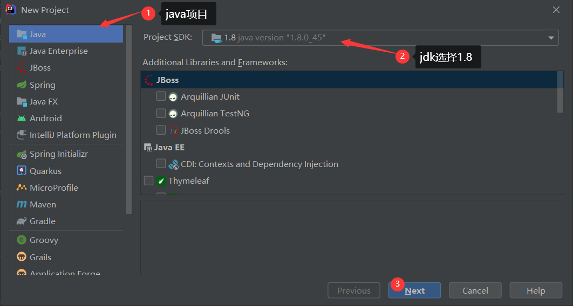Click the Groovy label in sidebar
The image size is (573, 306).
tap(44, 240)
